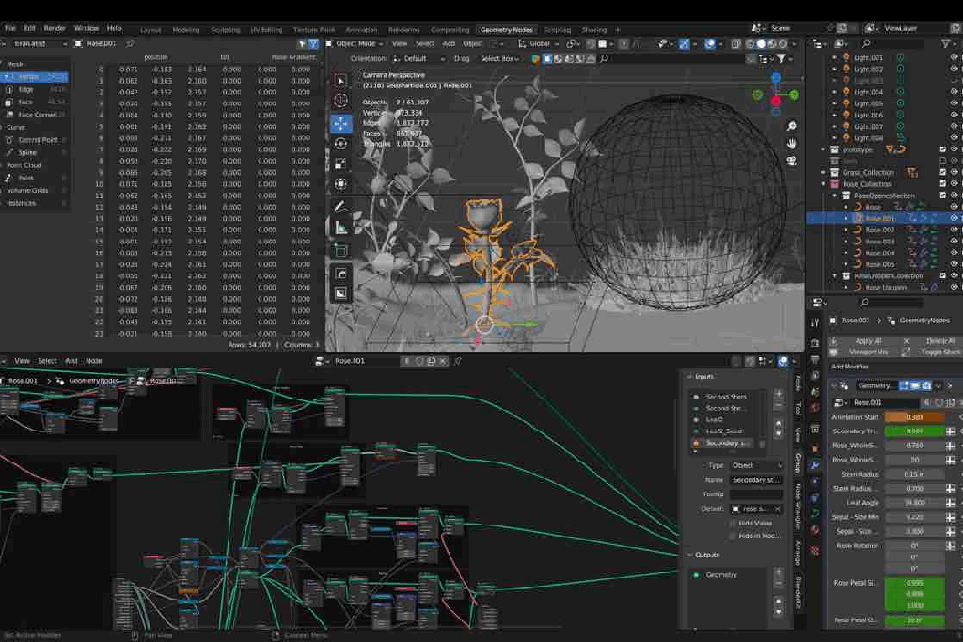Open the Type dropdown set to Object
Viewport: 963px width, 642px height.
[x=757, y=465]
